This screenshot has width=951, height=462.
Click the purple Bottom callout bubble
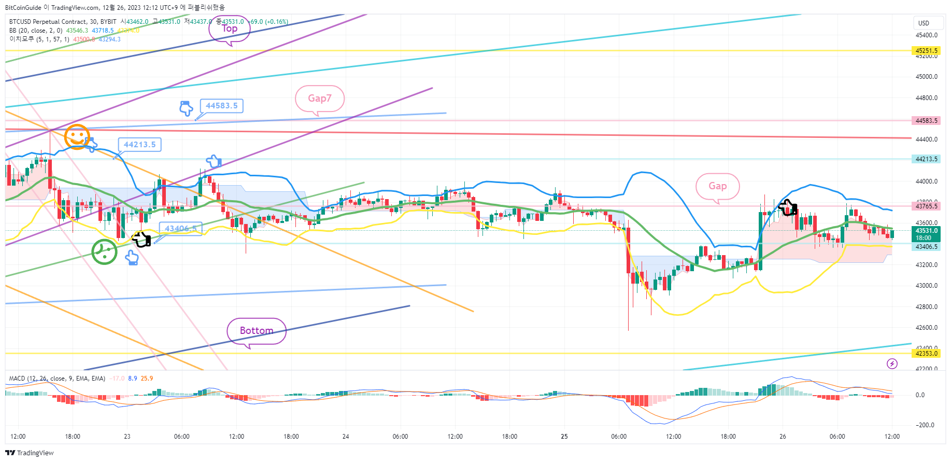pyautogui.click(x=257, y=332)
